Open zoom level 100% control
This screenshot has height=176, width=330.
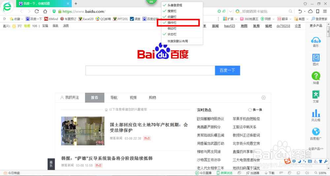tap(320, 173)
